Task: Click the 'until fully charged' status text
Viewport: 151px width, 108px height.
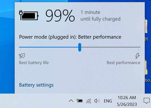Action: (100, 19)
